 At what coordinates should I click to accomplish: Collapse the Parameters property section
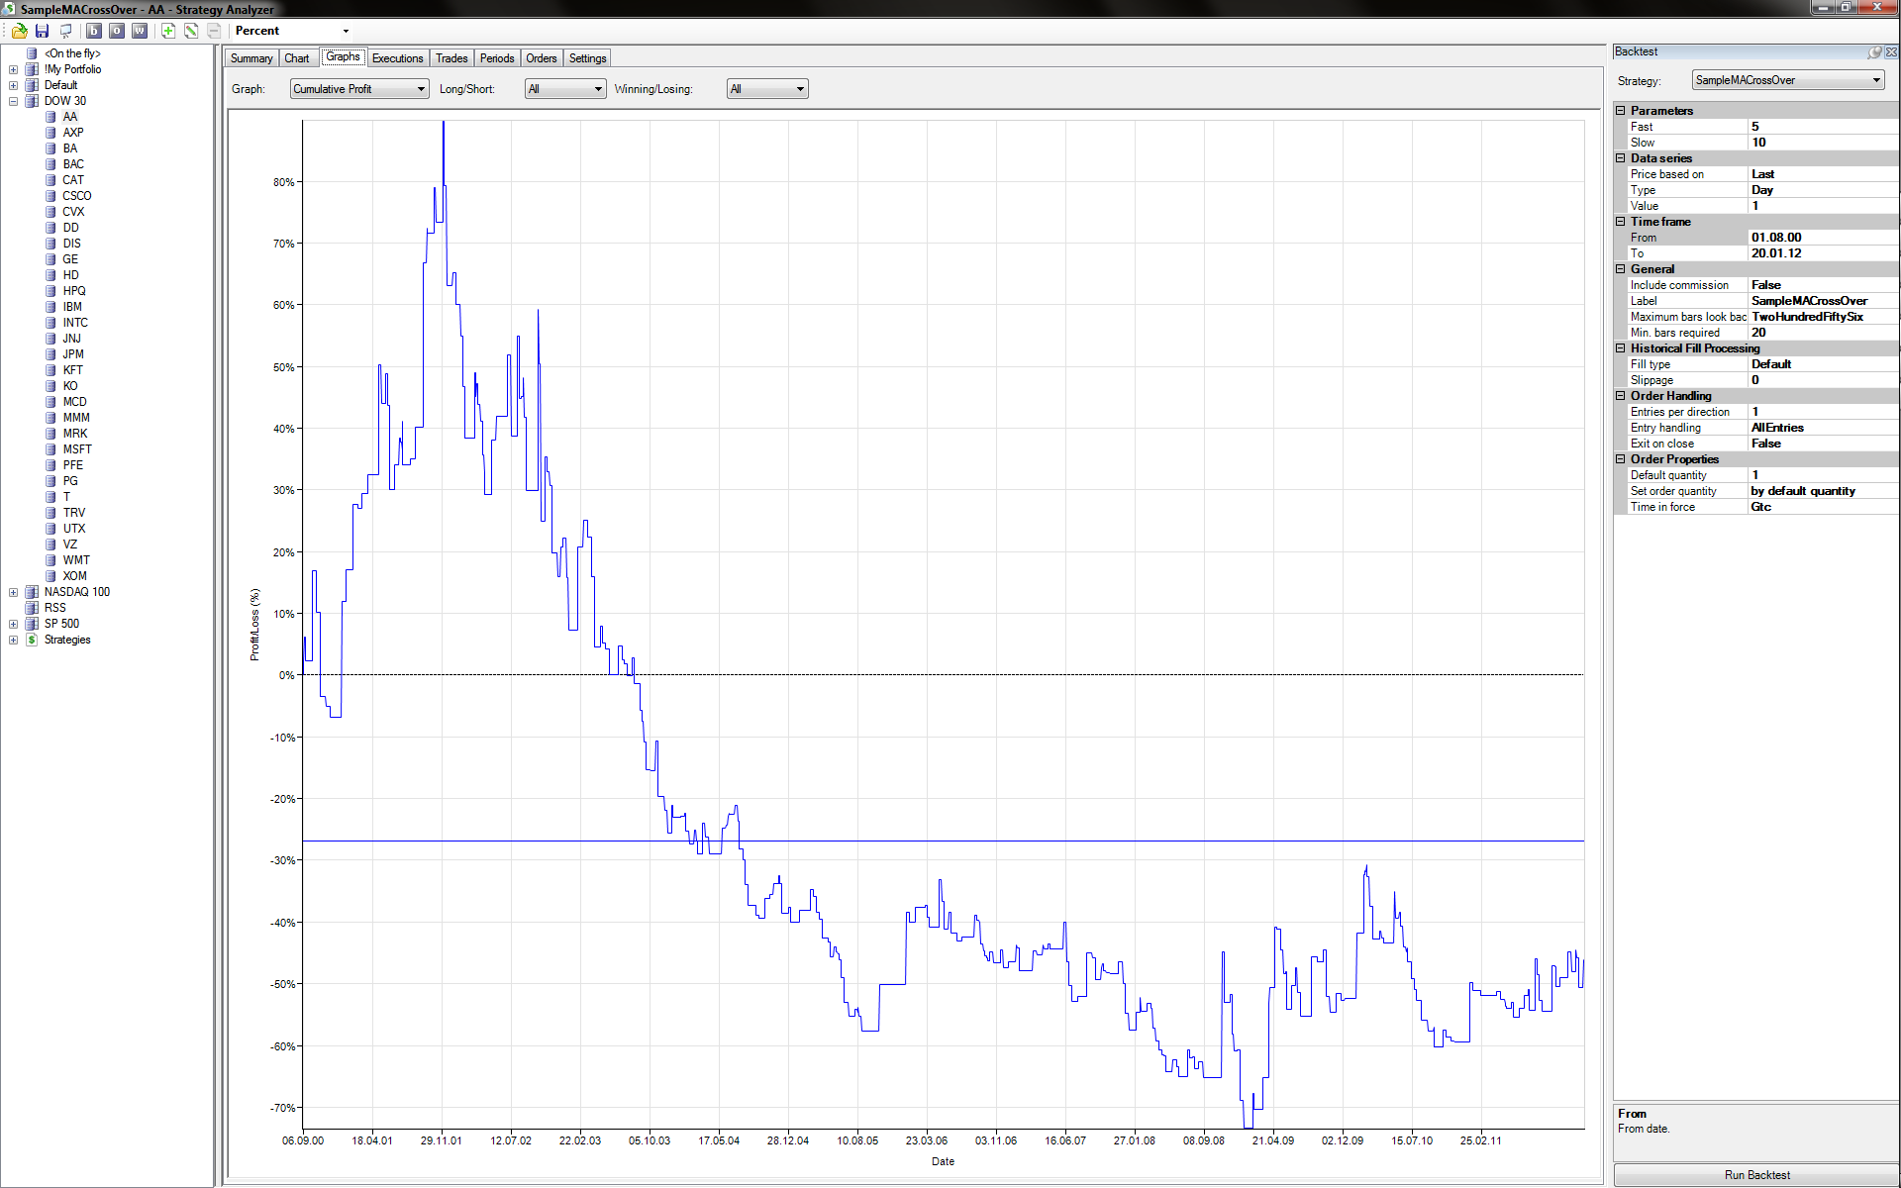point(1621,111)
